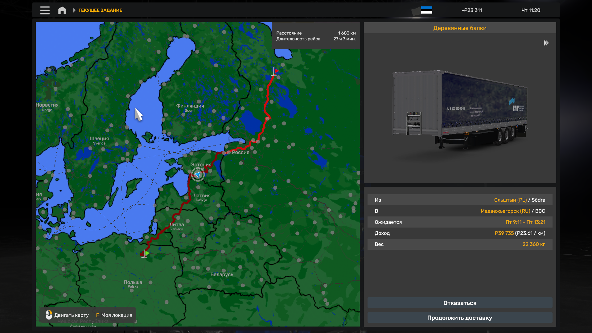Click the Двигать карту hint label
592x333 pixels.
coord(72,315)
